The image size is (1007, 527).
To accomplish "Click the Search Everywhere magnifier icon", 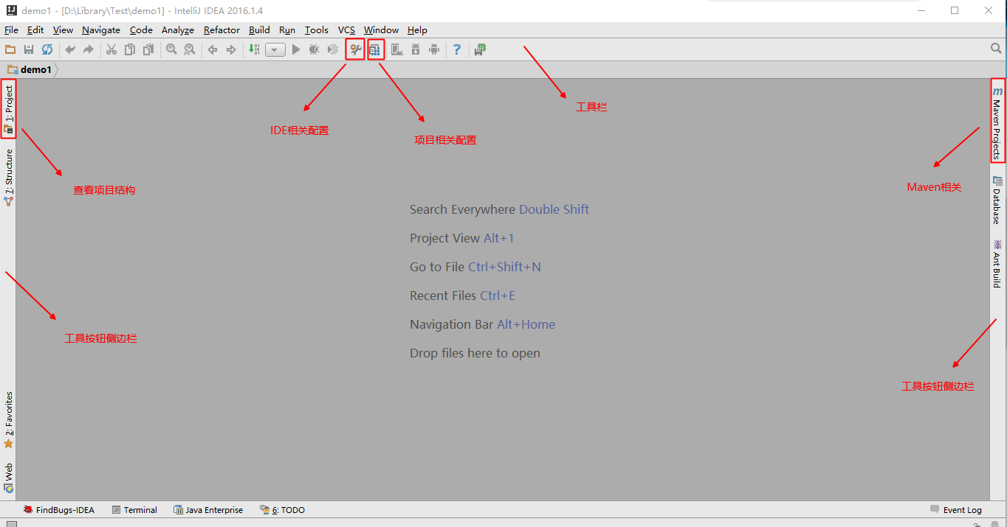I will point(996,49).
